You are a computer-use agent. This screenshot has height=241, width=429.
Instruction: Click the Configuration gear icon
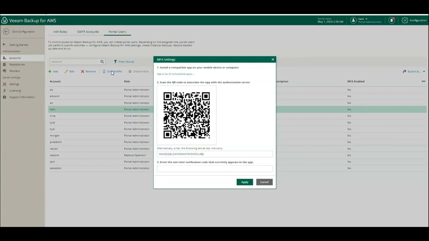point(405,20)
